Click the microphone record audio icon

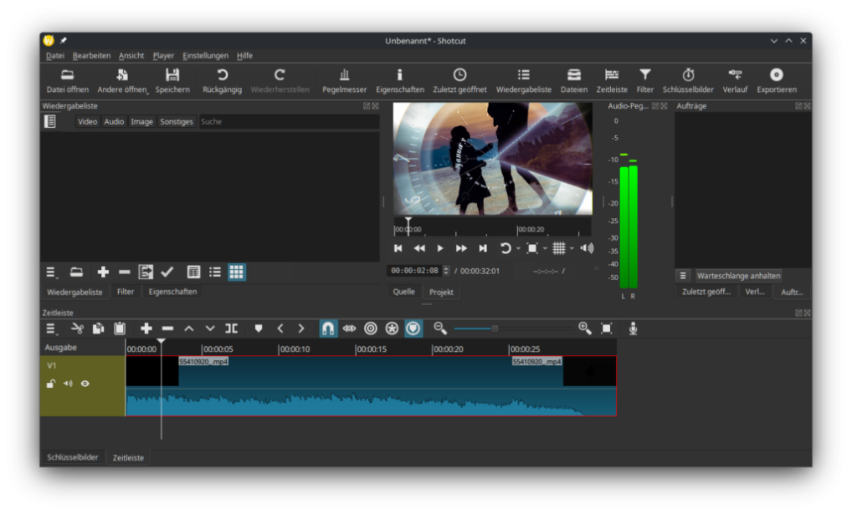[633, 328]
